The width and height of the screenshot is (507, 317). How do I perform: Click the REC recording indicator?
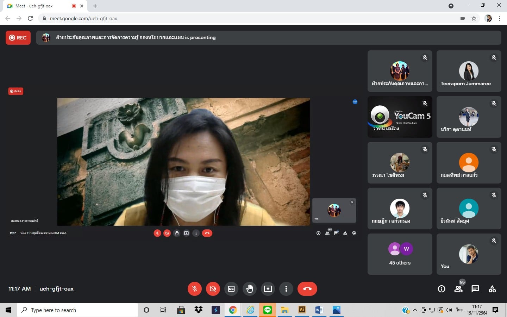(x=18, y=38)
